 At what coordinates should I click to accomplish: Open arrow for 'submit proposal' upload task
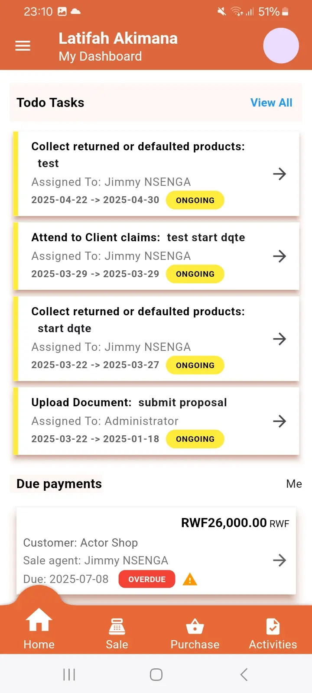pos(279,421)
